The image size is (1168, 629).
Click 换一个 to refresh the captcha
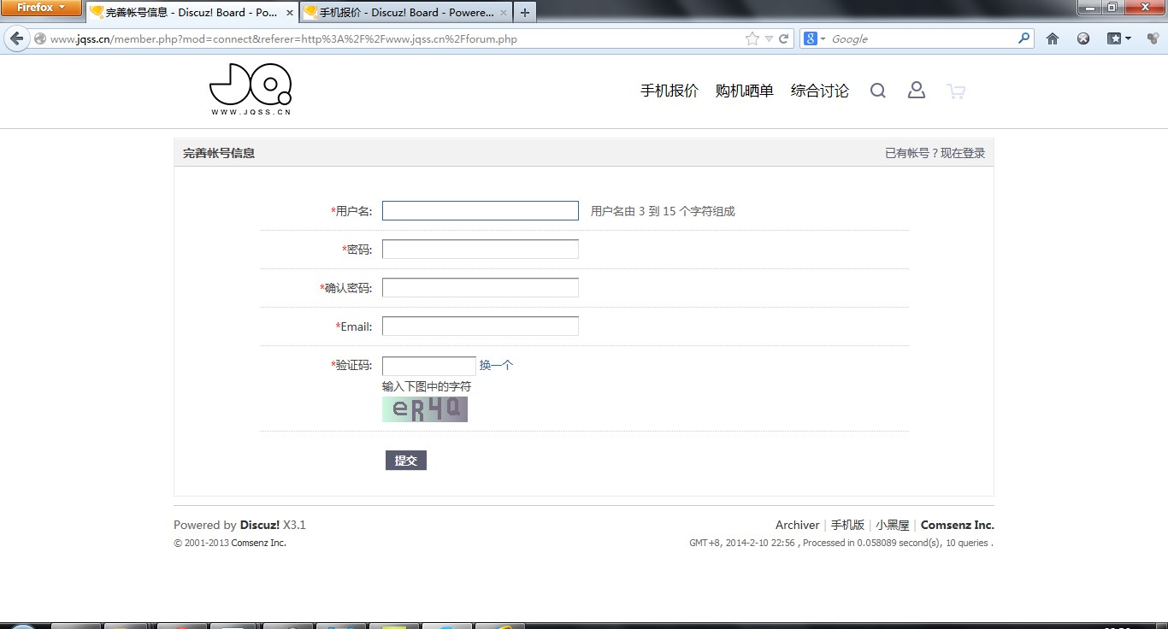(x=496, y=365)
